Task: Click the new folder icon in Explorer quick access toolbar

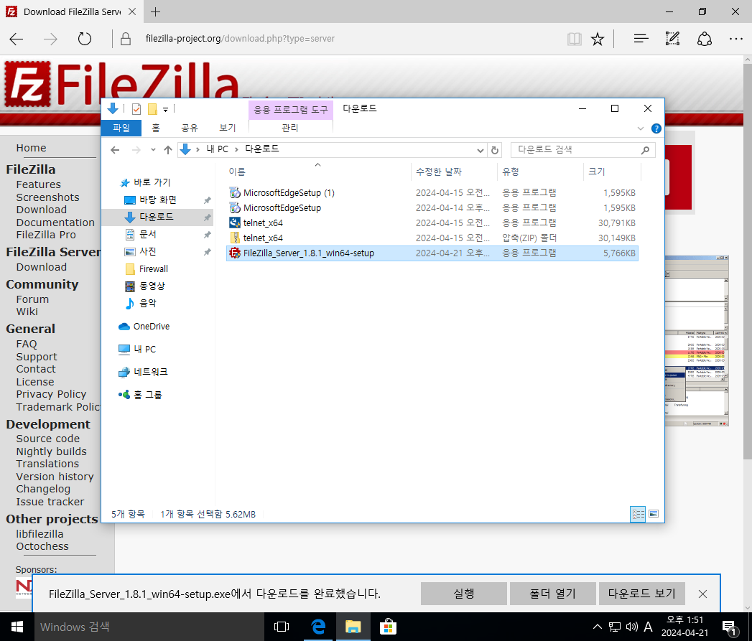Action: [x=152, y=109]
